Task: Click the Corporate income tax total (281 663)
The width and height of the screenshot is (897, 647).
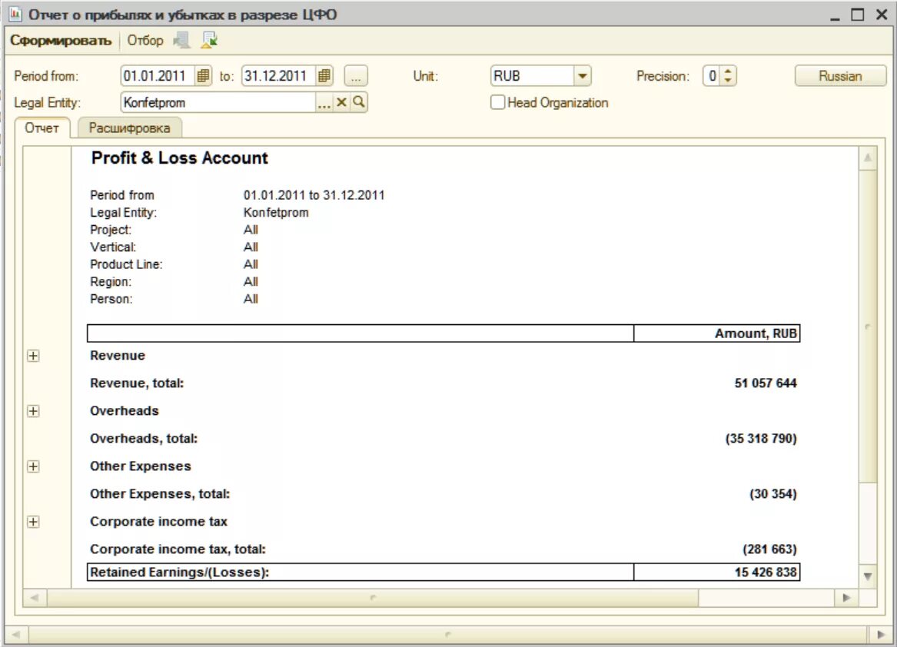Action: tap(769, 549)
